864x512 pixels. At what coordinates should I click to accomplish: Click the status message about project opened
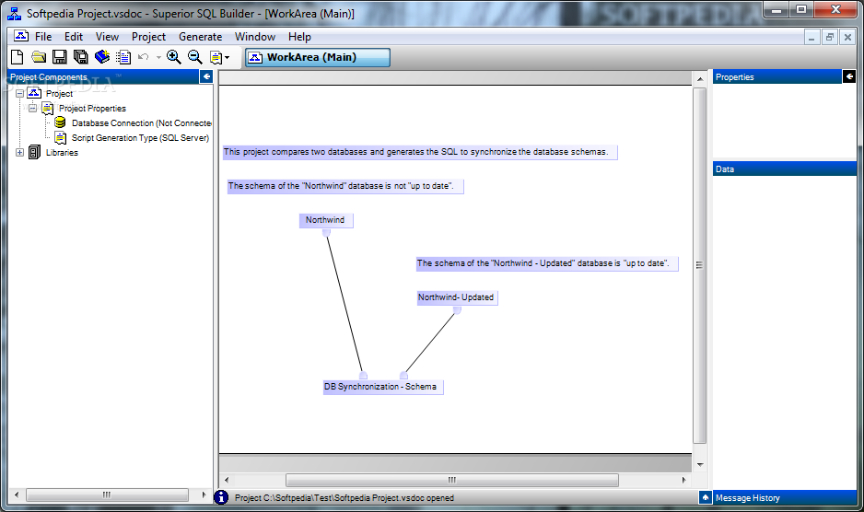(x=344, y=498)
